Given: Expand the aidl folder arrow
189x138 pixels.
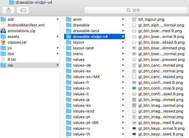Looking at the screenshot, I should [58, 19].
